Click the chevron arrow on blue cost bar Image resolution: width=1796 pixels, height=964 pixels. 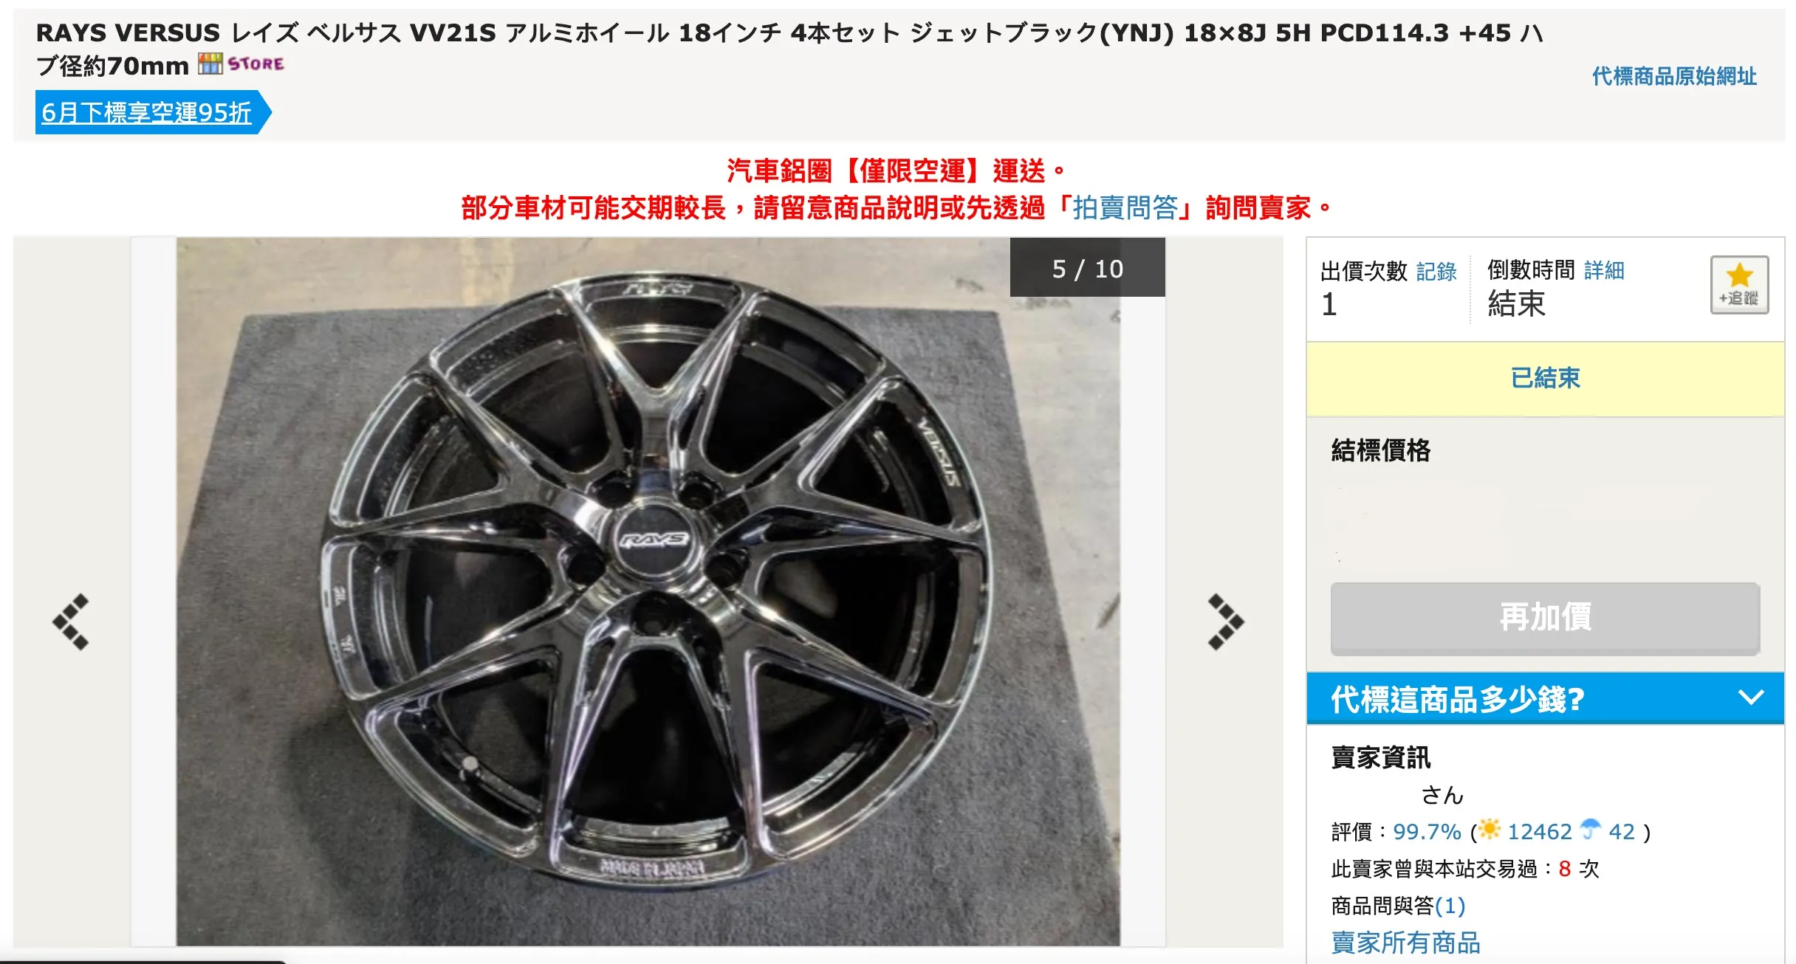[1751, 698]
